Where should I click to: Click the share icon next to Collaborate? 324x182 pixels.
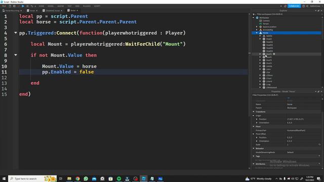tap(307, 6)
